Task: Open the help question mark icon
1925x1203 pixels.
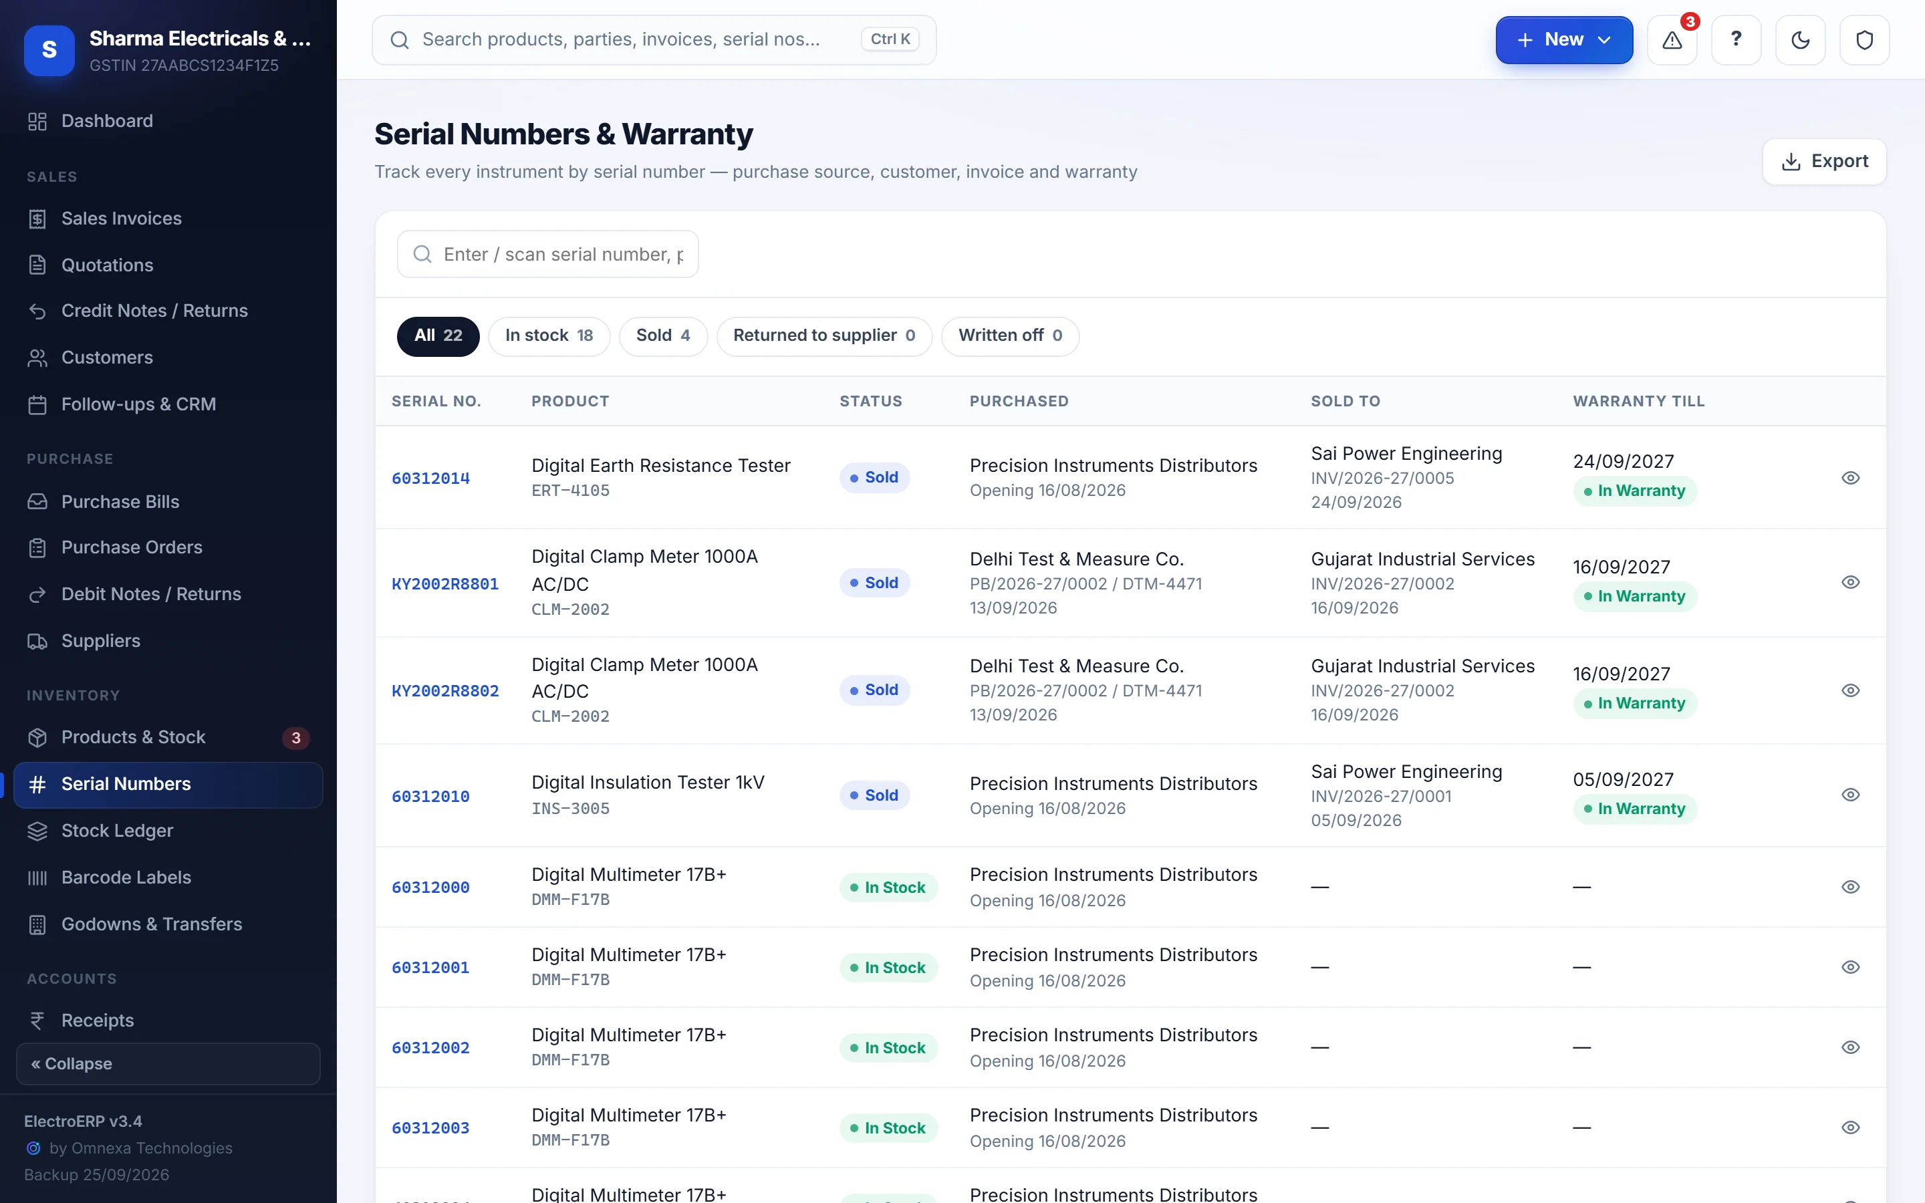Action: 1737,40
